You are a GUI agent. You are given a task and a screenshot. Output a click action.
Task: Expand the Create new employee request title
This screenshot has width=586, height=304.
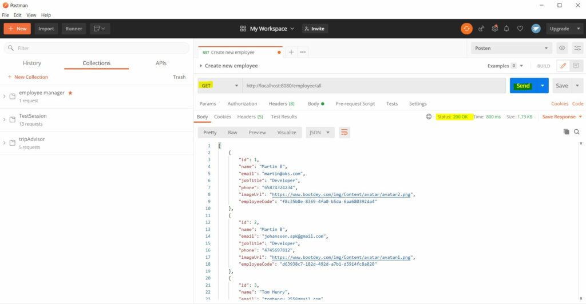pos(201,66)
